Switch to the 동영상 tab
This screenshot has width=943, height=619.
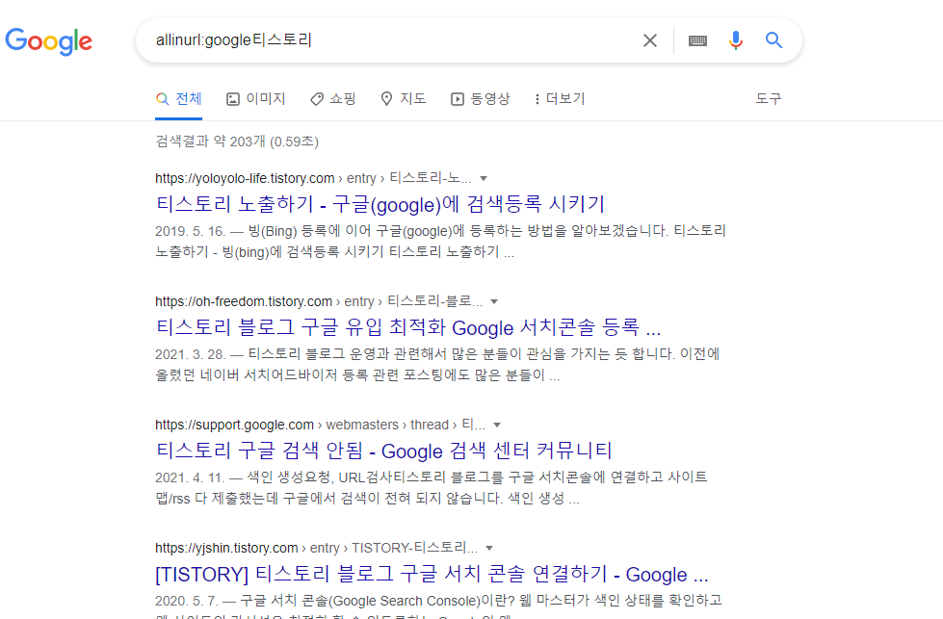point(480,98)
